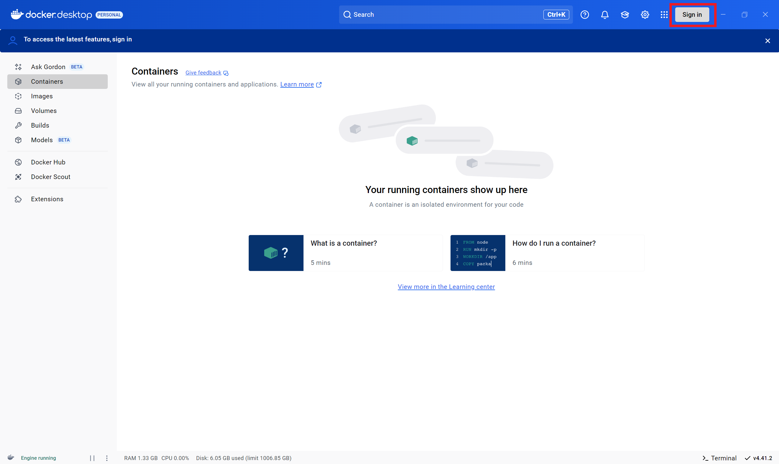The image size is (779, 464).
Task: Pause the Docker engine
Action: pos(92,458)
